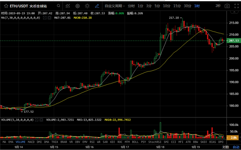The image size is (241, 150).
Task: Enable the SKDJ indicator
Action: tap(204, 142)
